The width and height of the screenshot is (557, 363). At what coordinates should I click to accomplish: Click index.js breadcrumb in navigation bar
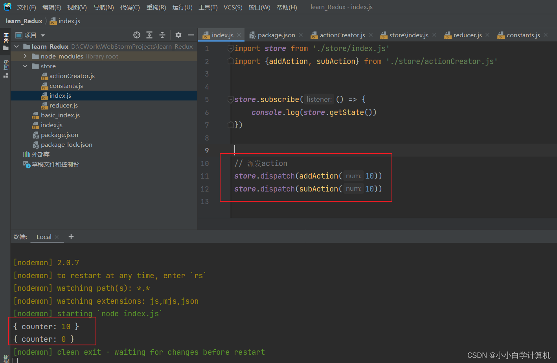(x=65, y=21)
